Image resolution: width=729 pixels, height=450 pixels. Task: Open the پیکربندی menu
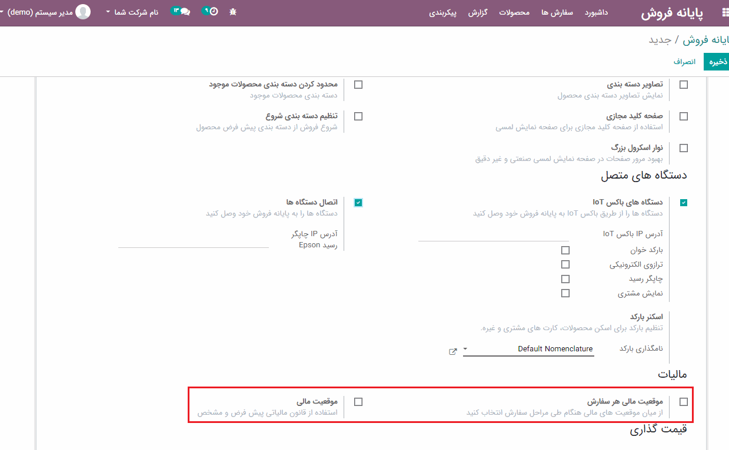(443, 12)
